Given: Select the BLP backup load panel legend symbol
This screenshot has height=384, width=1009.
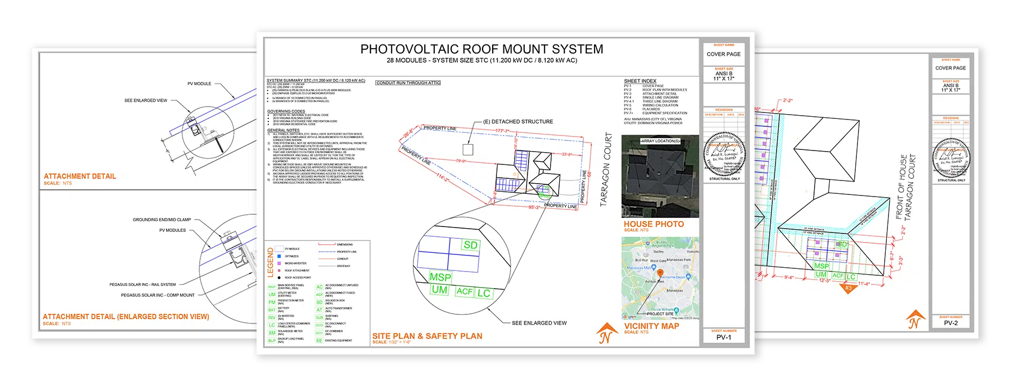Looking at the screenshot, I should coord(272,341).
